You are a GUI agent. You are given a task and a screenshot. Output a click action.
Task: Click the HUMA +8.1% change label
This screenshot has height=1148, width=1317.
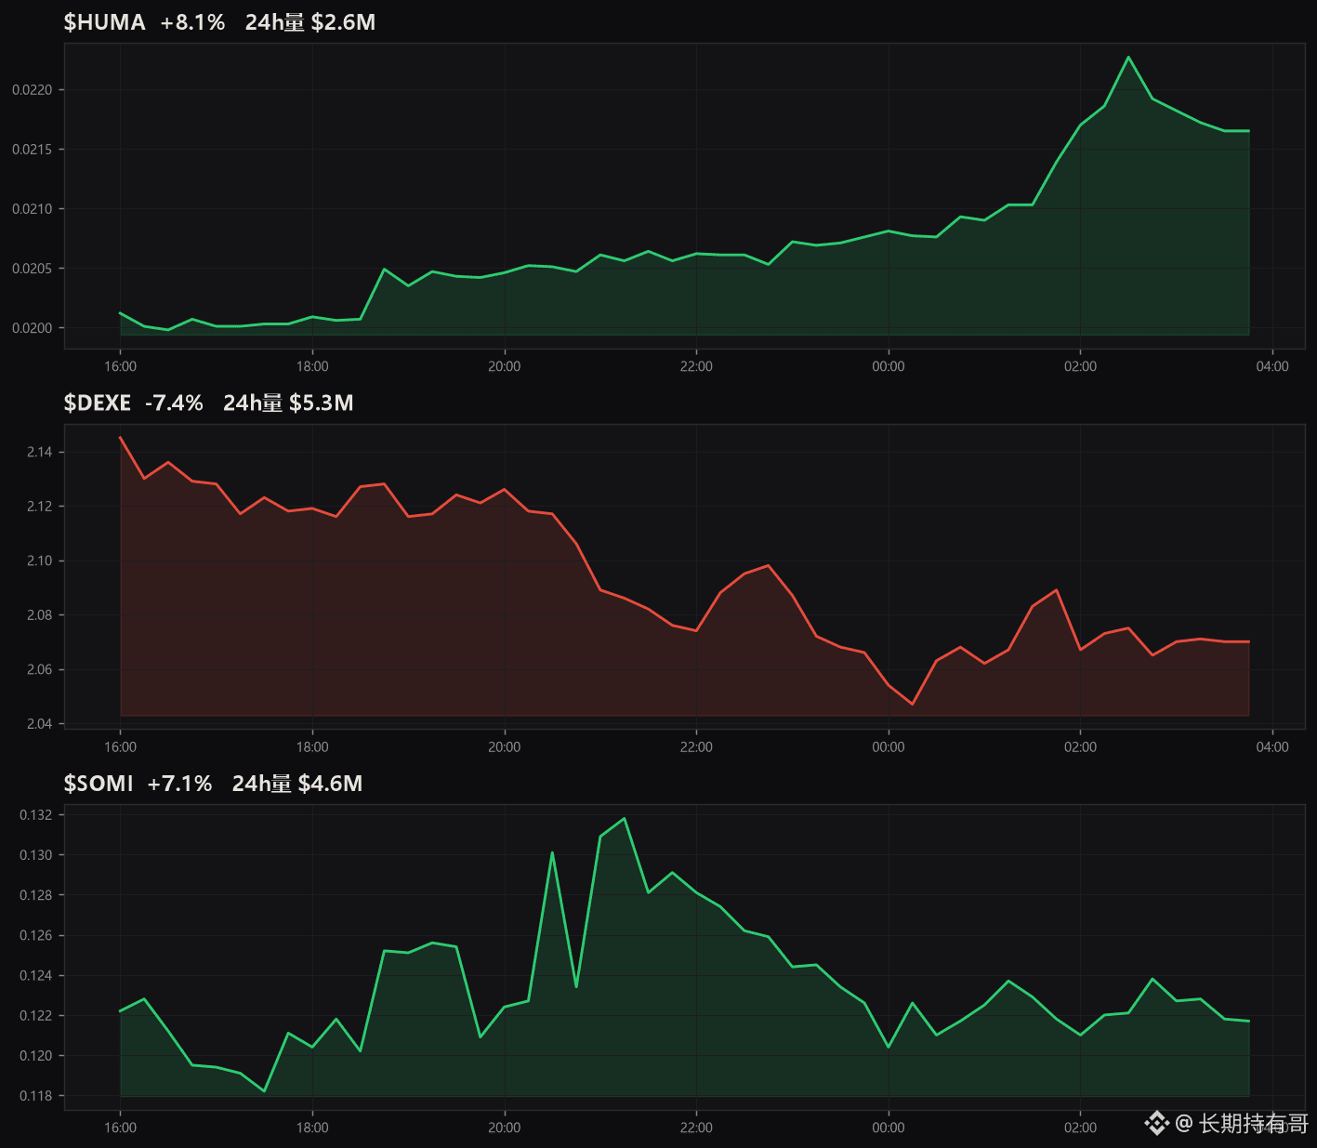pyautogui.click(x=192, y=22)
